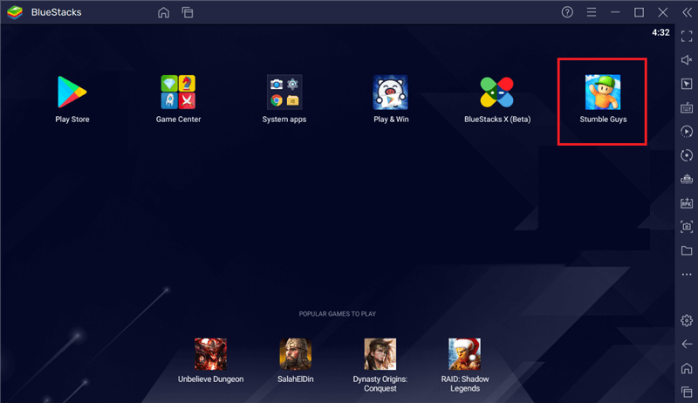The width and height of the screenshot is (698, 403).
Task: Open the macro recorder play icon
Action: click(687, 131)
